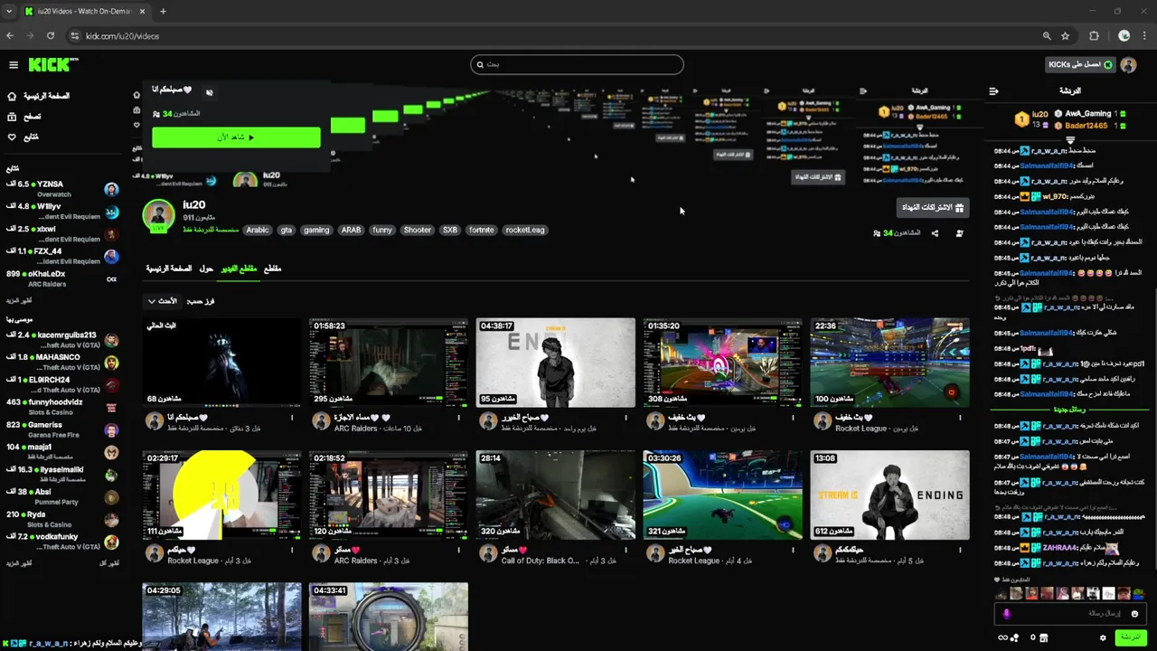Select the Arabic tag

(258, 230)
